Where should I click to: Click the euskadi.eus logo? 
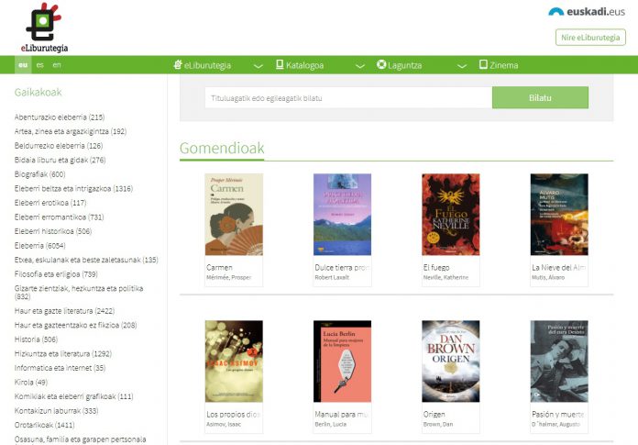(587, 12)
